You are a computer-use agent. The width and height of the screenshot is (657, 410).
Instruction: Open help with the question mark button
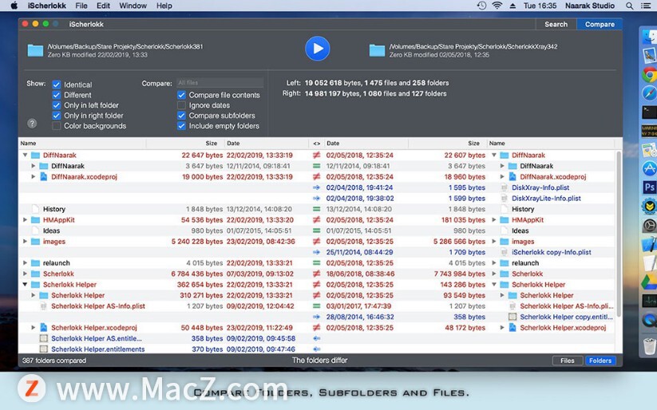pyautogui.click(x=32, y=123)
